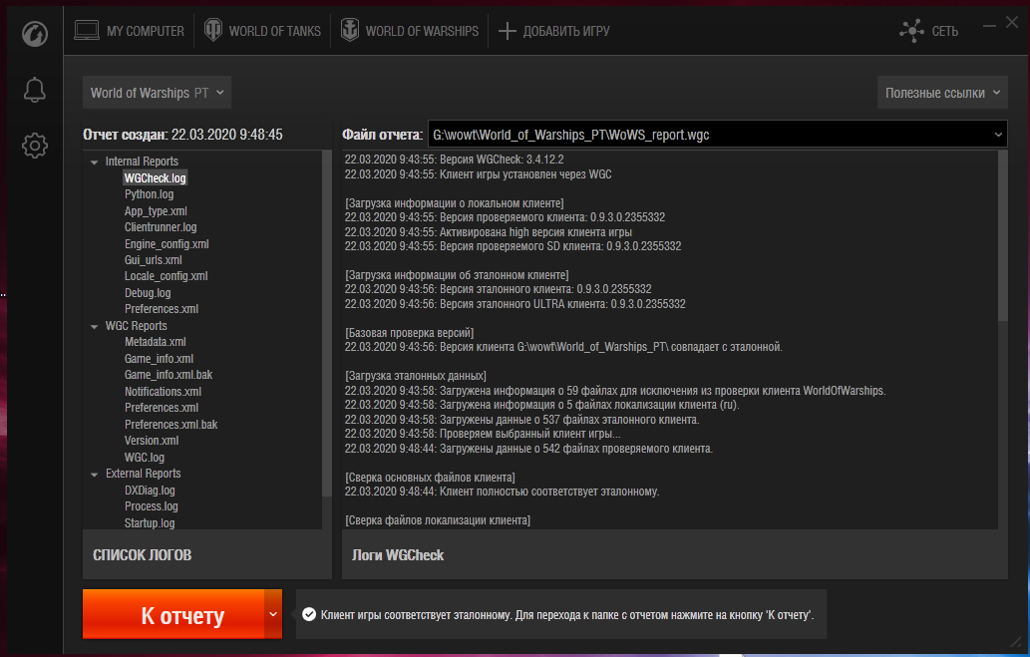Open the Файл отчета path combo box
This screenshot has width=1030, height=657.
(717, 135)
